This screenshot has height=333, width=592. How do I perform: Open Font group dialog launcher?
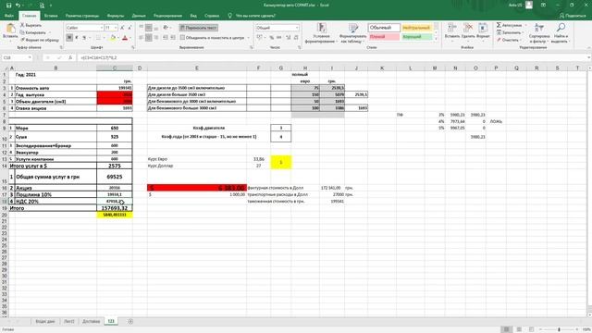(x=133, y=47)
